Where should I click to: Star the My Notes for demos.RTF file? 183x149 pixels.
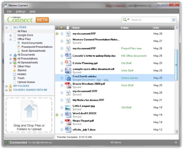pyautogui.click(x=62, y=100)
